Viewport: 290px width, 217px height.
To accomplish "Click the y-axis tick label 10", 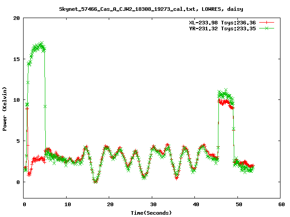I will click(x=16, y=100).
